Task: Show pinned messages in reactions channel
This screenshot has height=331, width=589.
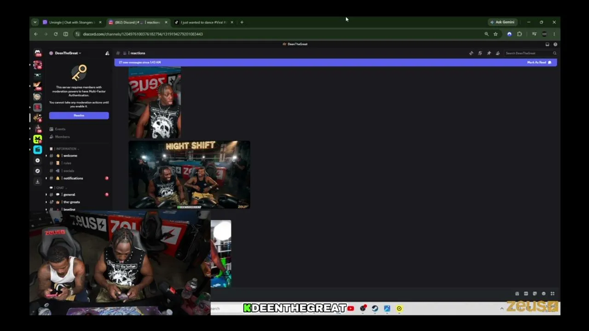Action: 489,53
